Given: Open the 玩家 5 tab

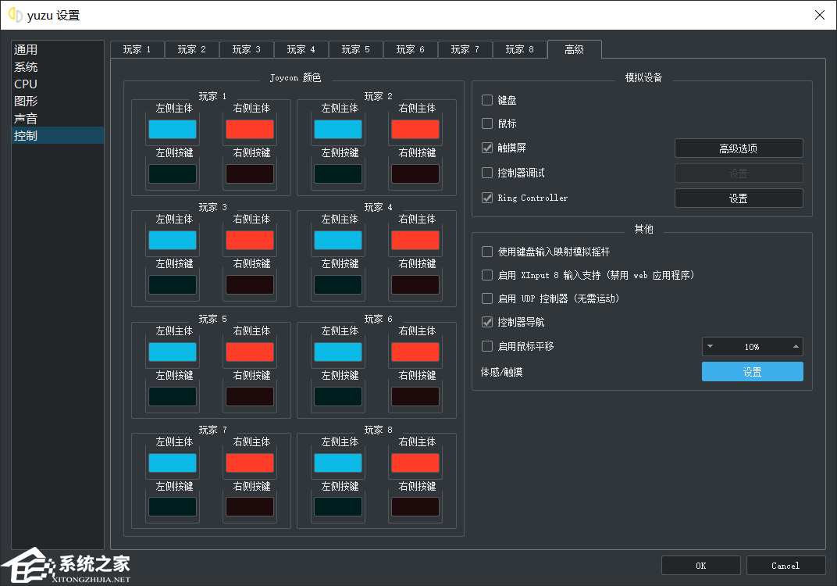Looking at the screenshot, I should pos(355,49).
